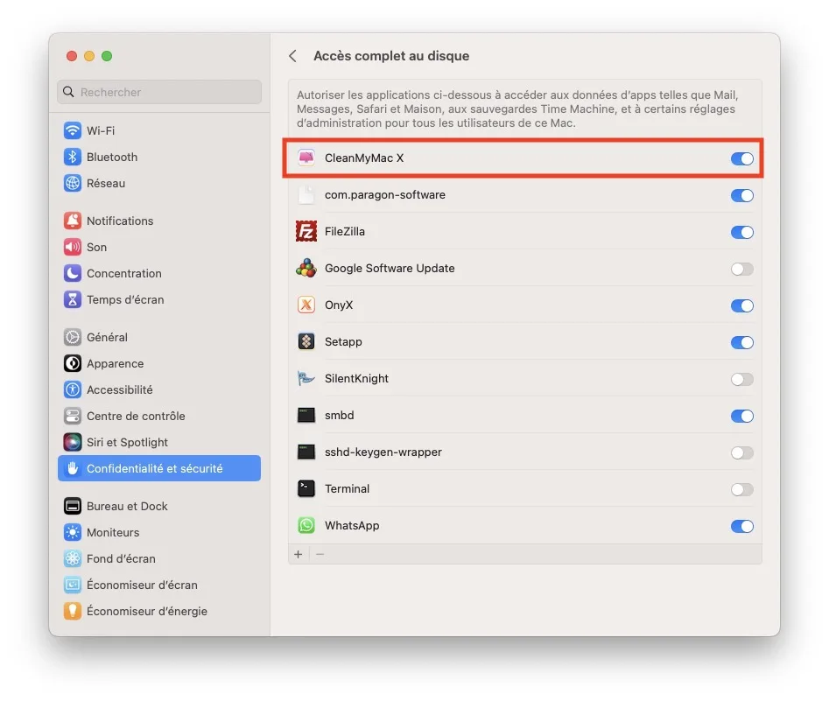Image resolution: width=829 pixels, height=701 pixels.
Task: Click the Terminal app icon
Action: pyautogui.click(x=306, y=489)
